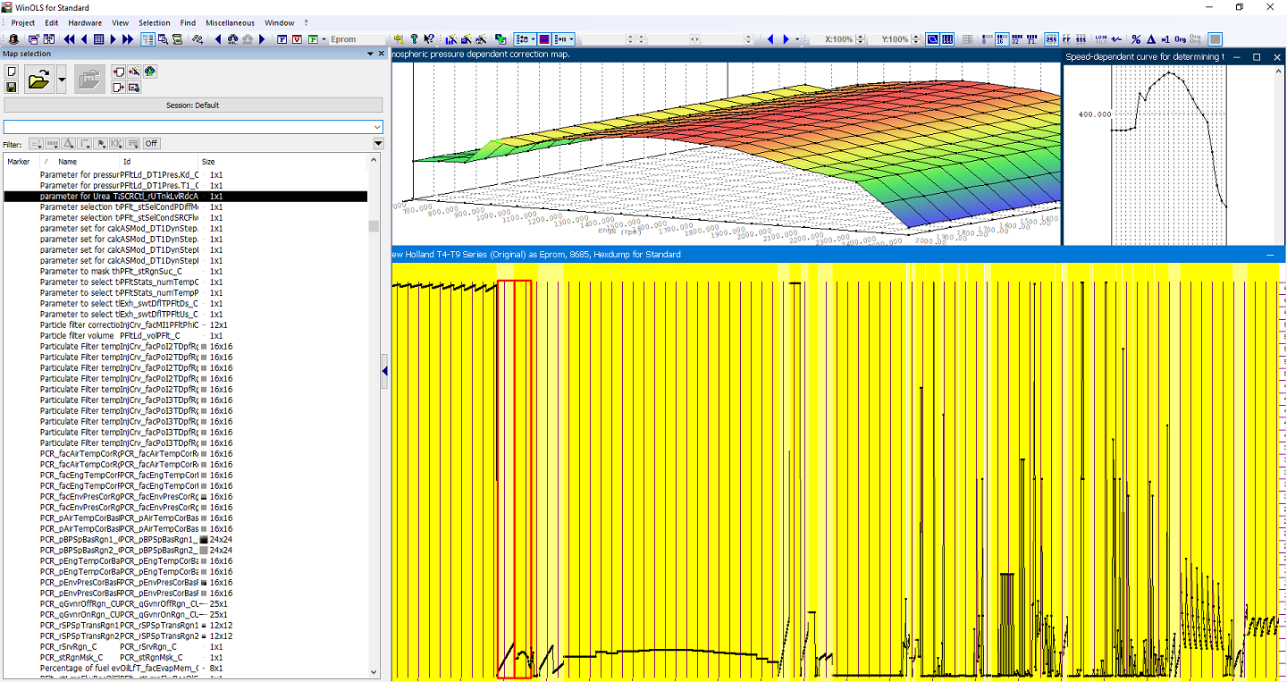Open the Selection menu
Viewport: 1287px width, 682px height.
tap(154, 22)
